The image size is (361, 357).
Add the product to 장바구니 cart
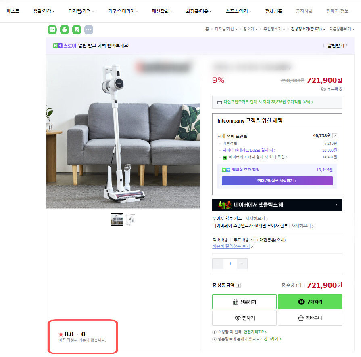click(310, 318)
